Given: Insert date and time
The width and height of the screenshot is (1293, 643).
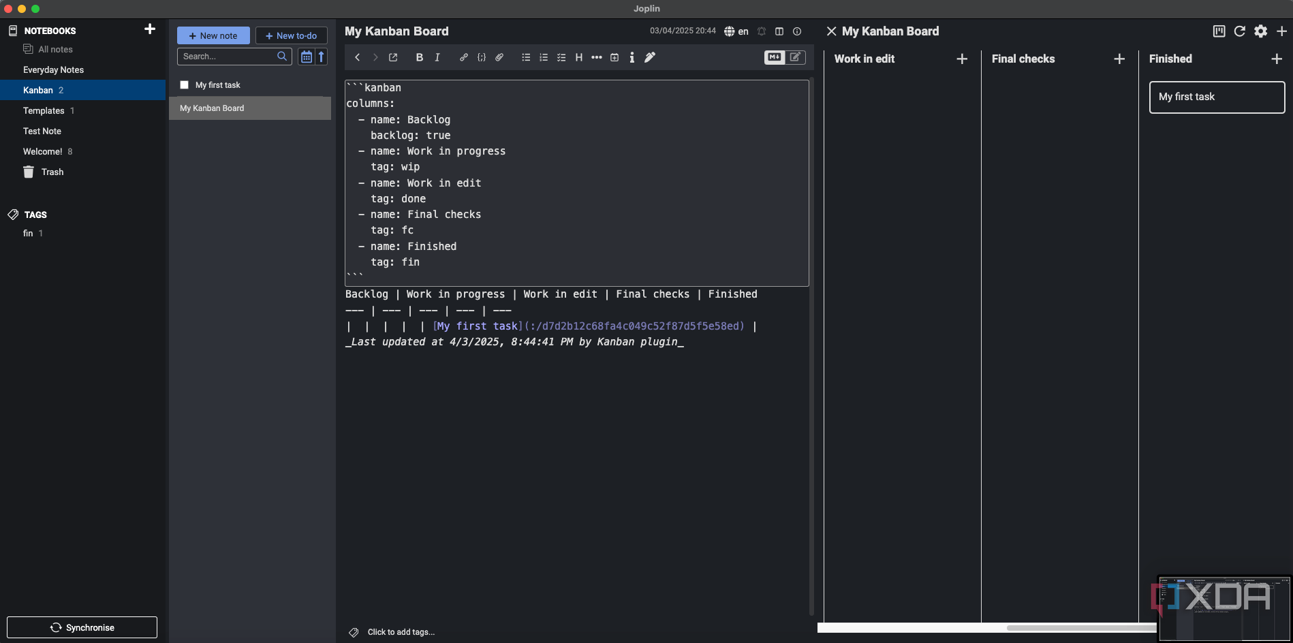Looking at the screenshot, I should [x=614, y=57].
